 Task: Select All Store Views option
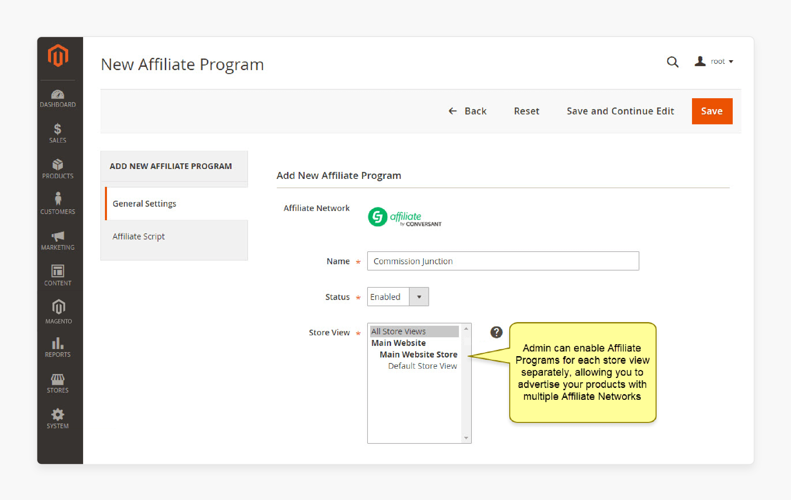click(x=415, y=331)
